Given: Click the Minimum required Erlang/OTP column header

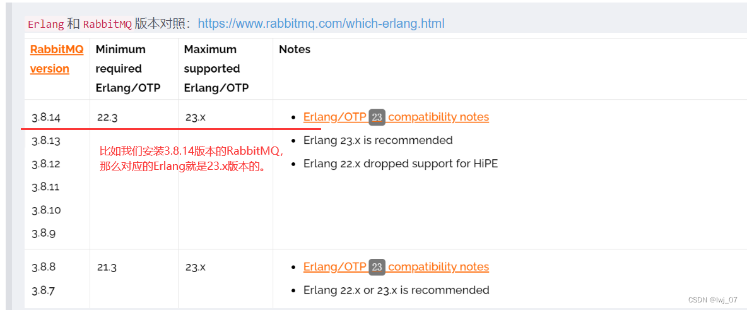Looking at the screenshot, I should click(x=128, y=69).
